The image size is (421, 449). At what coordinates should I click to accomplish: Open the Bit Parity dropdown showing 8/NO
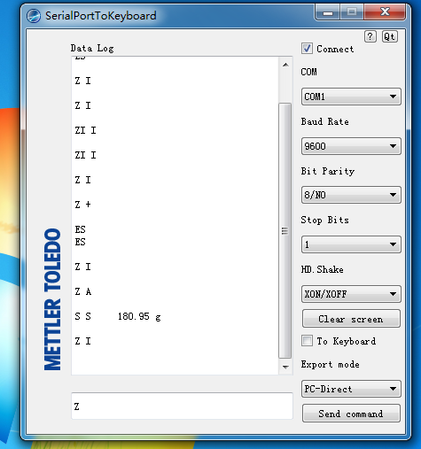click(x=351, y=195)
